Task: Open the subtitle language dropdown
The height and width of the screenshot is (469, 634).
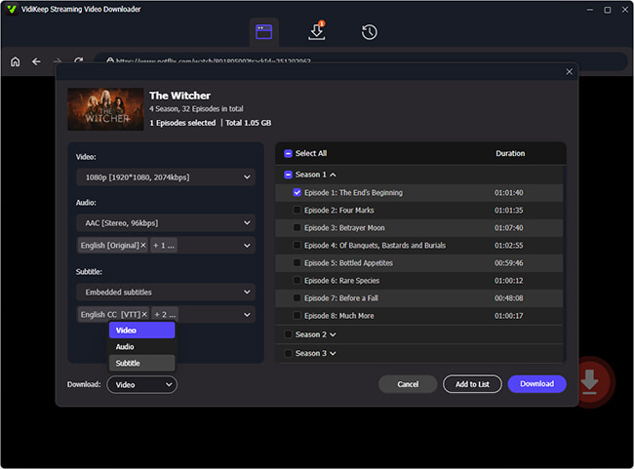Action: click(x=247, y=315)
